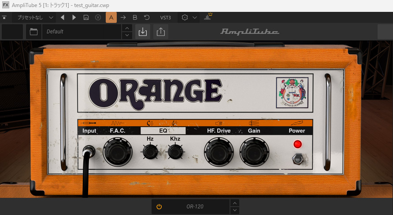Screen dimensions: 393x215
Task: Click the share/export preset icon
Action: tap(161, 32)
